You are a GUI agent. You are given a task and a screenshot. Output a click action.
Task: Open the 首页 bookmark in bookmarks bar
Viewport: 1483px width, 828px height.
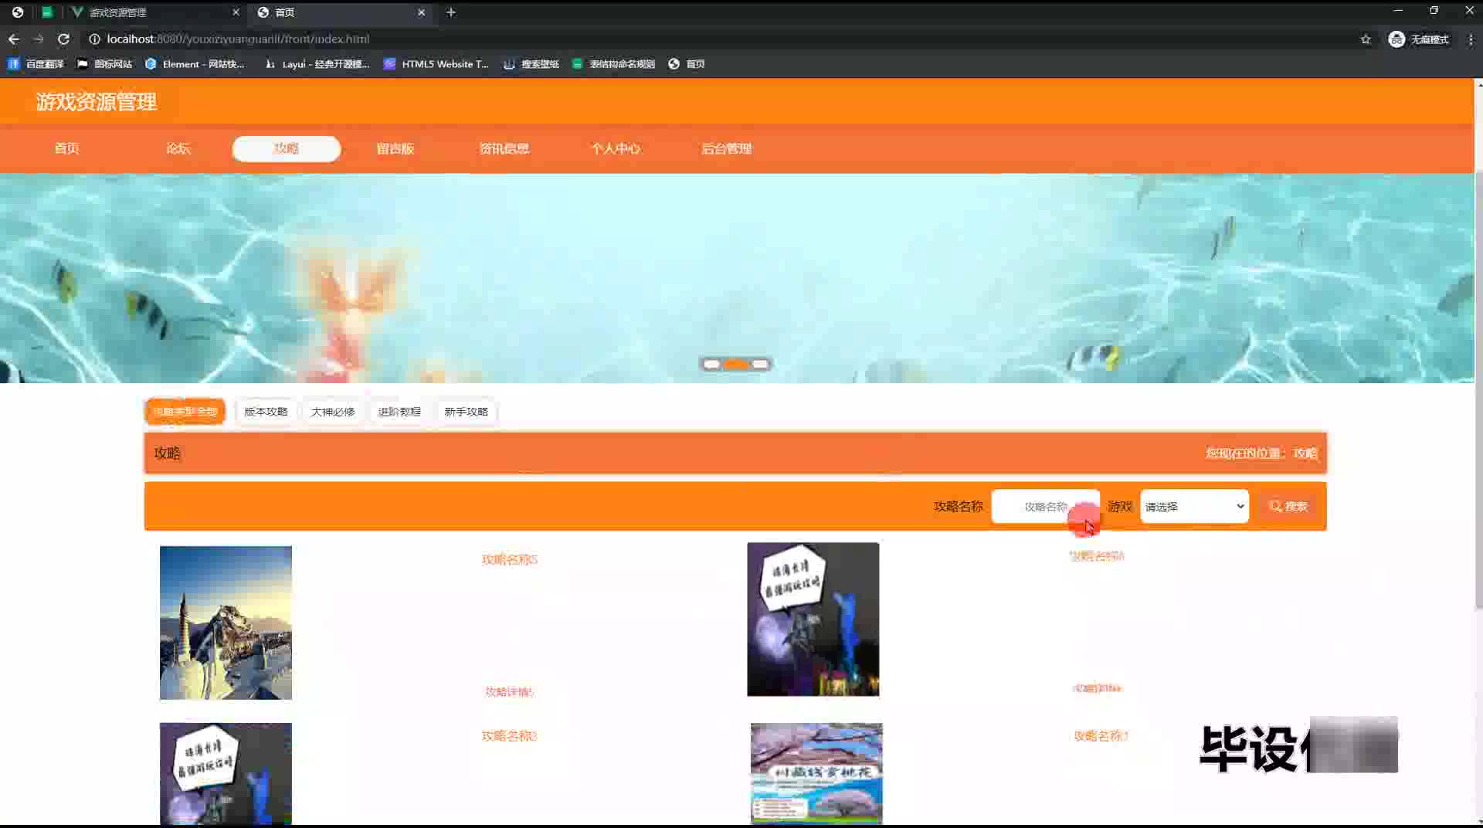[686, 64]
